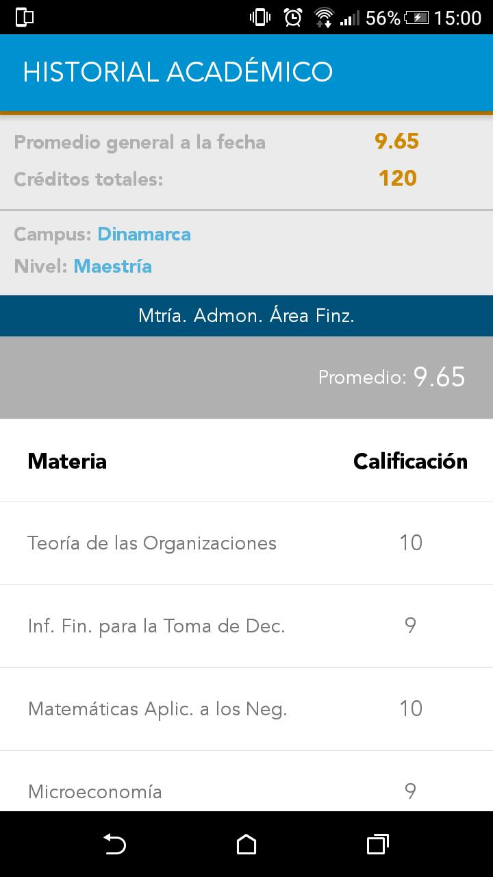Screen dimensions: 493x877
Task: Select the Matemáticas Aplic. a los Neg. row
Action: pos(246,709)
